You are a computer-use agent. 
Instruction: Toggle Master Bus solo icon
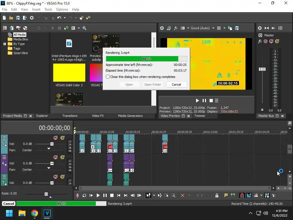(x=277, y=41)
